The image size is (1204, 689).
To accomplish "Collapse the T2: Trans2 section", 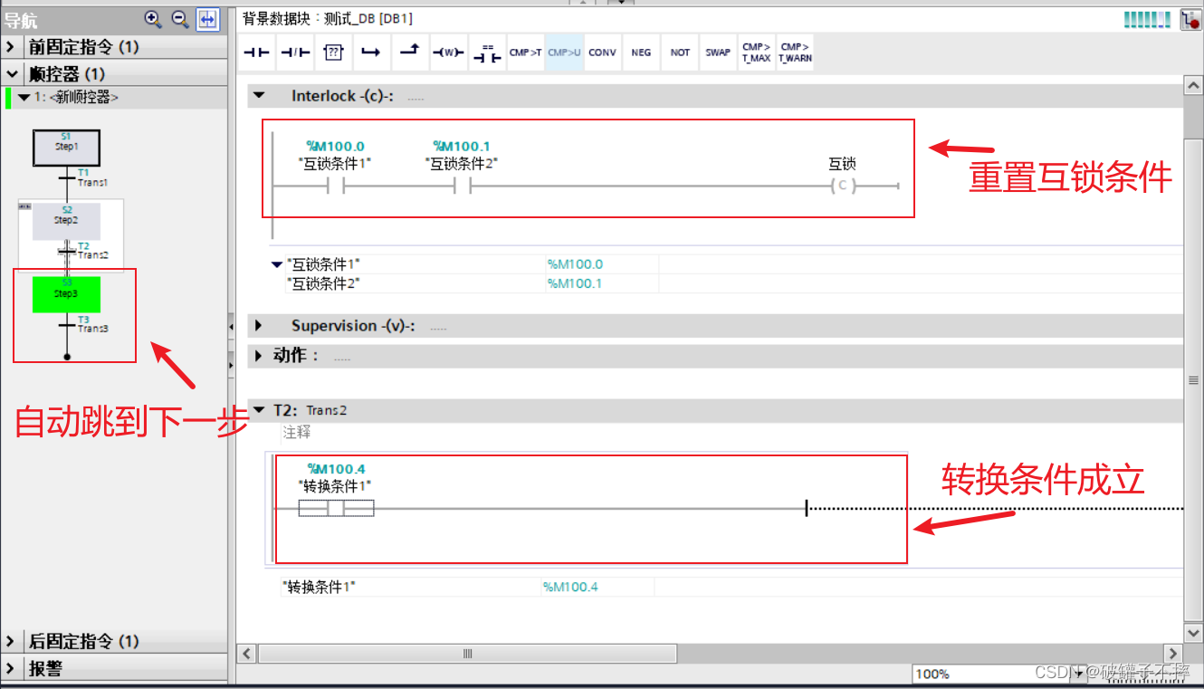I will [x=260, y=410].
